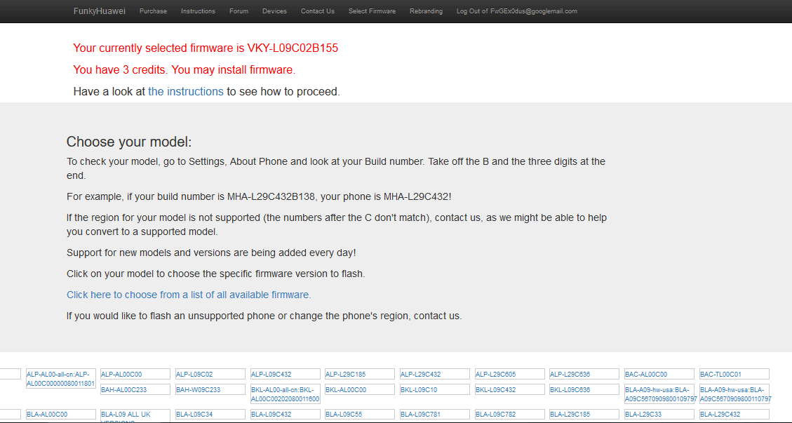Image resolution: width=792 pixels, height=423 pixels.
Task: Choose the BLA-L29C33 model
Action: coord(659,415)
